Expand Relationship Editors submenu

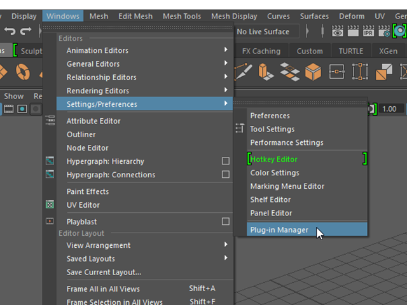coord(226,77)
